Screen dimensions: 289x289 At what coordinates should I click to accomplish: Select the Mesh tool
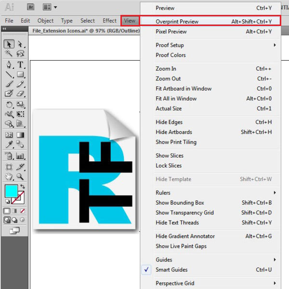tap(9, 135)
